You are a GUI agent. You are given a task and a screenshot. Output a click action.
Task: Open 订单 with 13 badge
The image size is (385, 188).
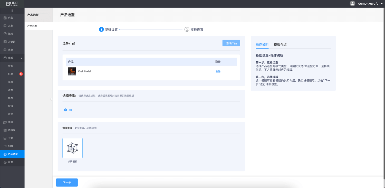[11, 74]
